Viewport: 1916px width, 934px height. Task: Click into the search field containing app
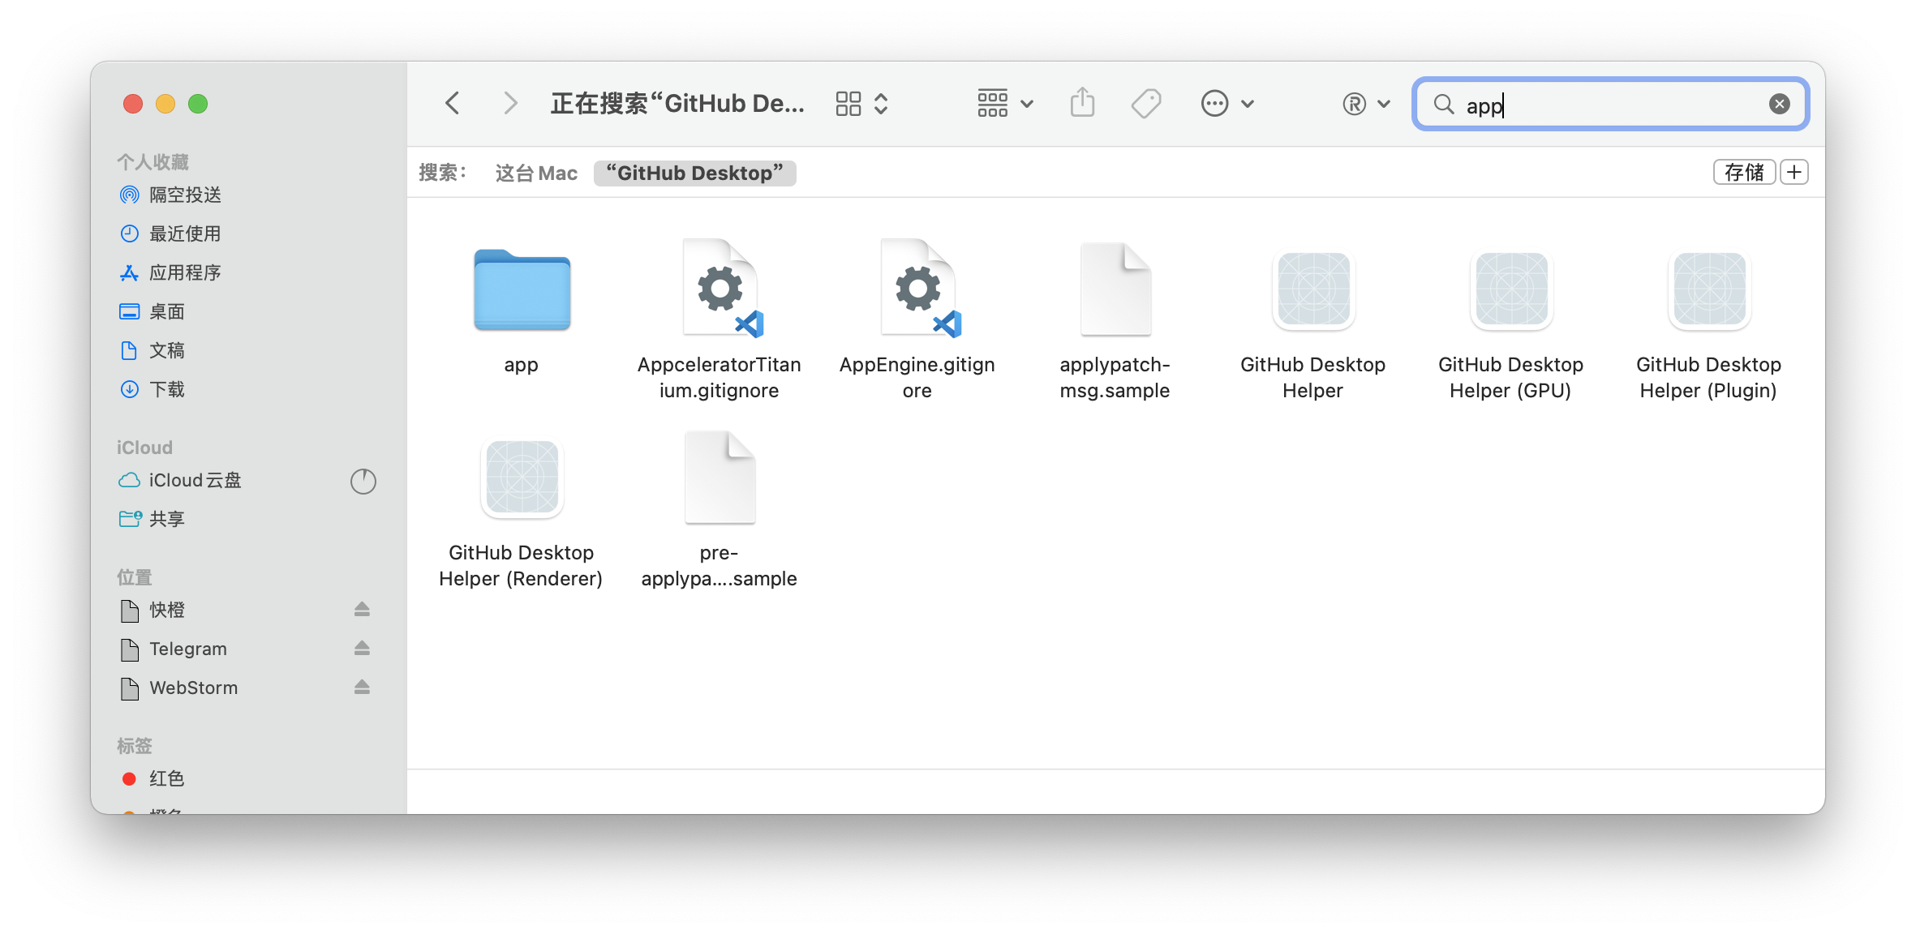[x=1610, y=105]
